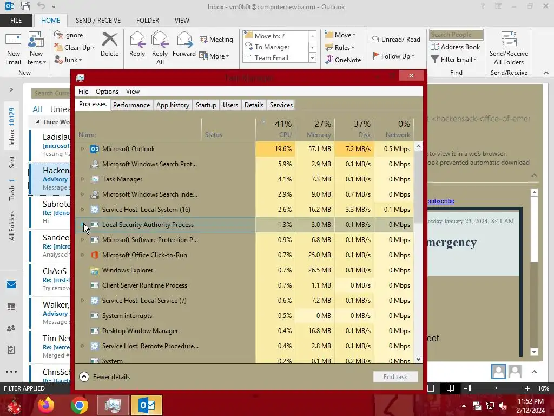554x416 pixels.
Task: Click the three dots navigation options
Action: pyautogui.click(x=11, y=372)
